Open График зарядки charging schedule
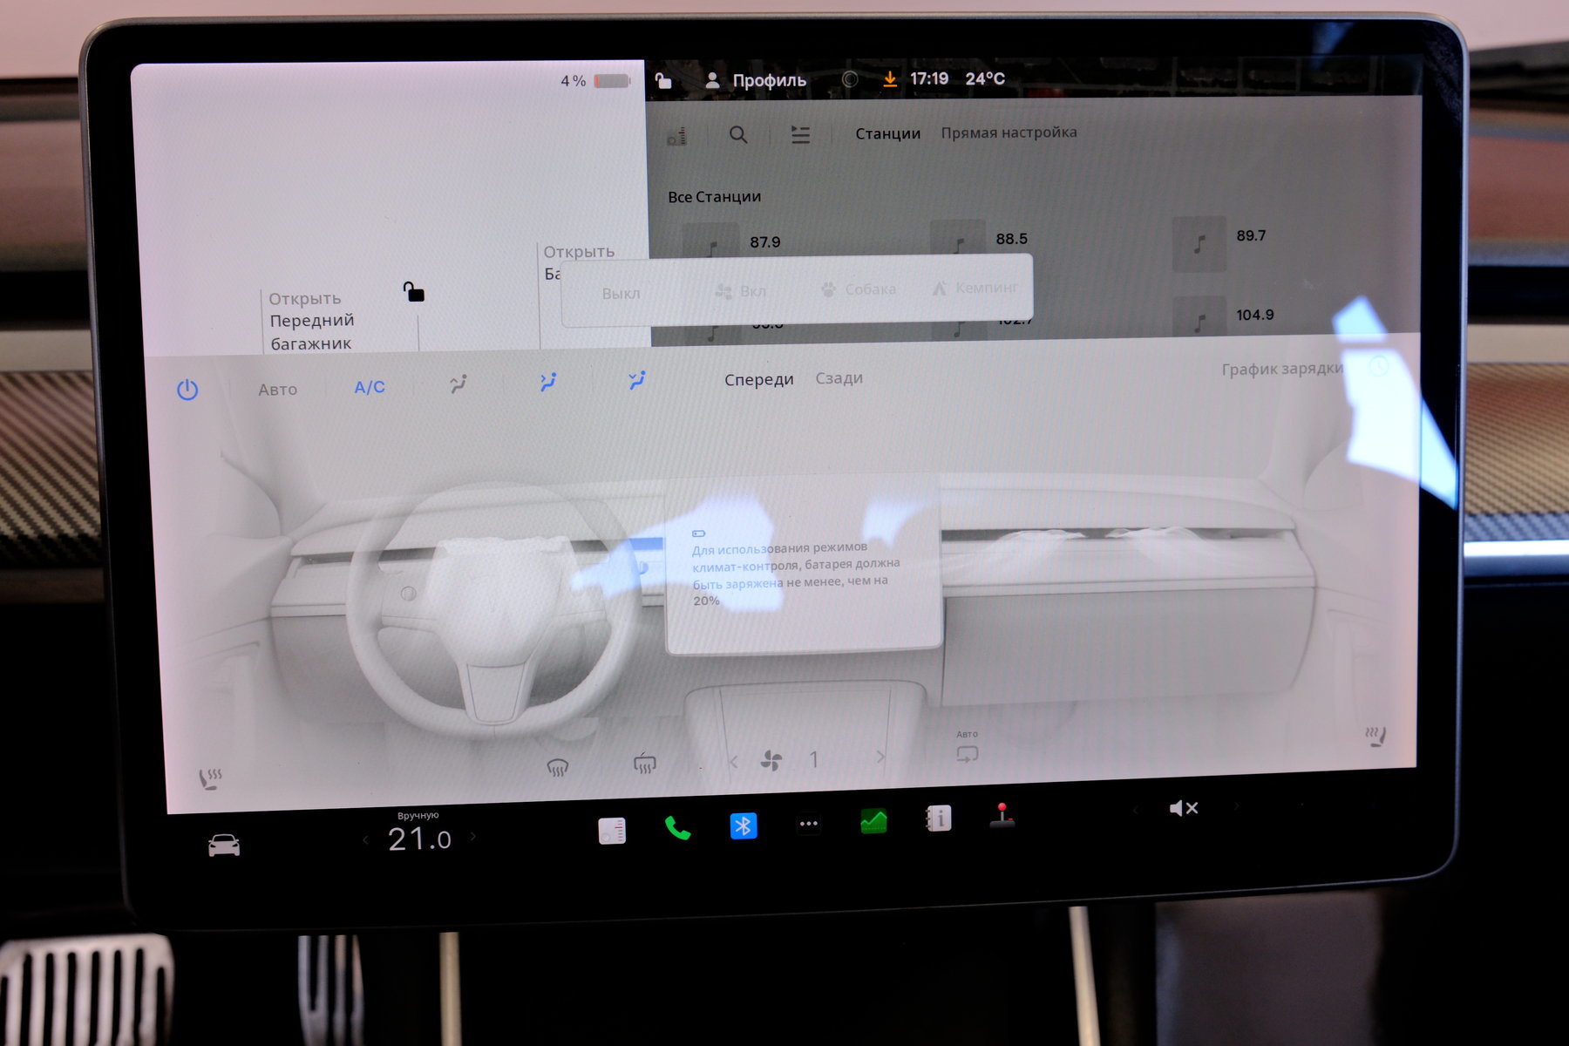 (1281, 369)
